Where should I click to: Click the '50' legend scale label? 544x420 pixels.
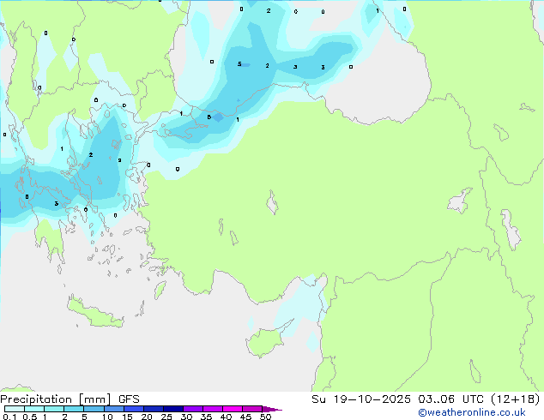[265, 417]
